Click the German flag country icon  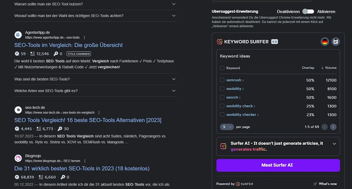click(325, 42)
